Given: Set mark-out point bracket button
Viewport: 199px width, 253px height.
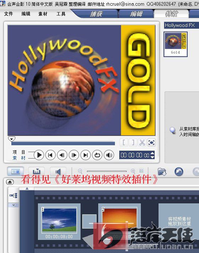Looking at the screenshot, I should [133, 143].
